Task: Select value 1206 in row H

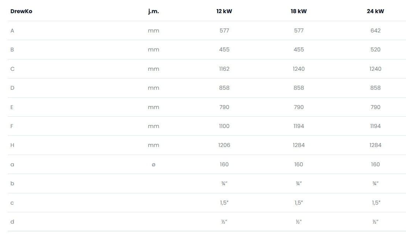Action: tap(224, 145)
